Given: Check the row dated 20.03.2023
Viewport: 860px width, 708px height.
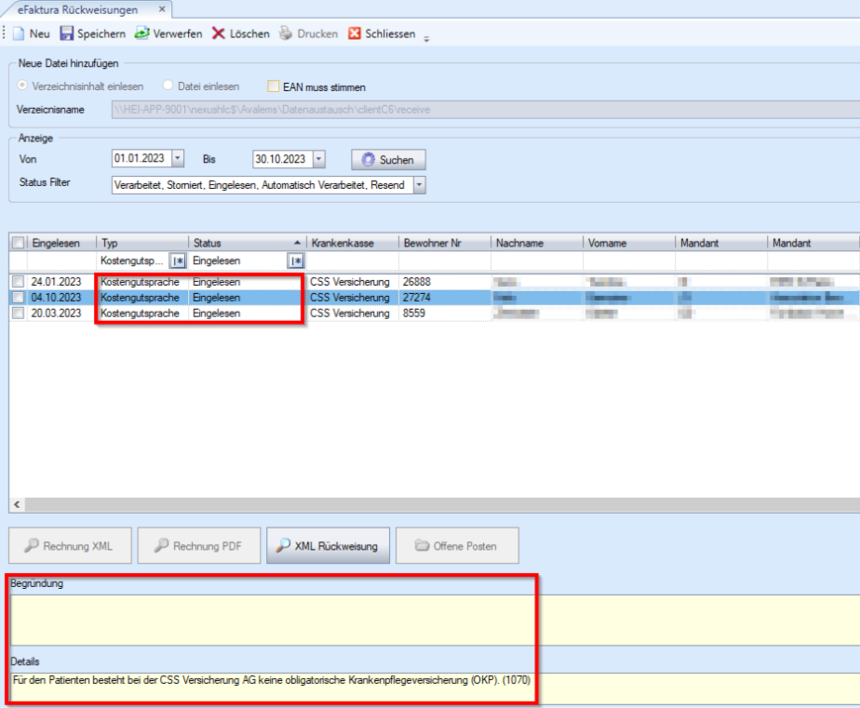Looking at the screenshot, I should tap(18, 314).
